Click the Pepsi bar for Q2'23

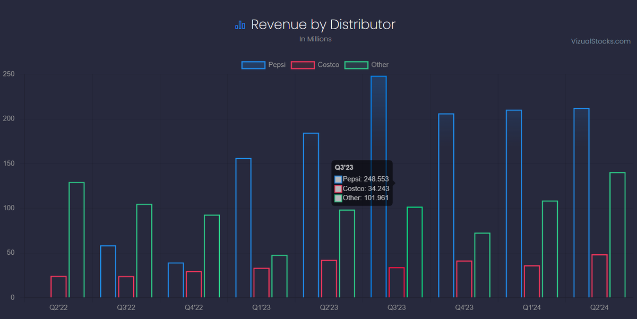tap(311, 215)
